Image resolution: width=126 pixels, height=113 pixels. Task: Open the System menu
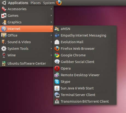pyautogui.click(x=49, y=3)
